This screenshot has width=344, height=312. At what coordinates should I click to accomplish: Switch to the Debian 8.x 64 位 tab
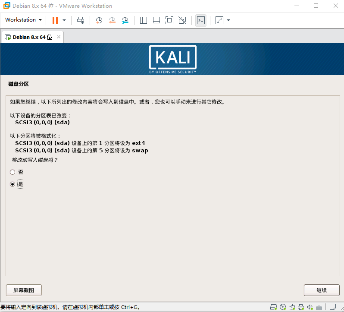tap(32, 37)
